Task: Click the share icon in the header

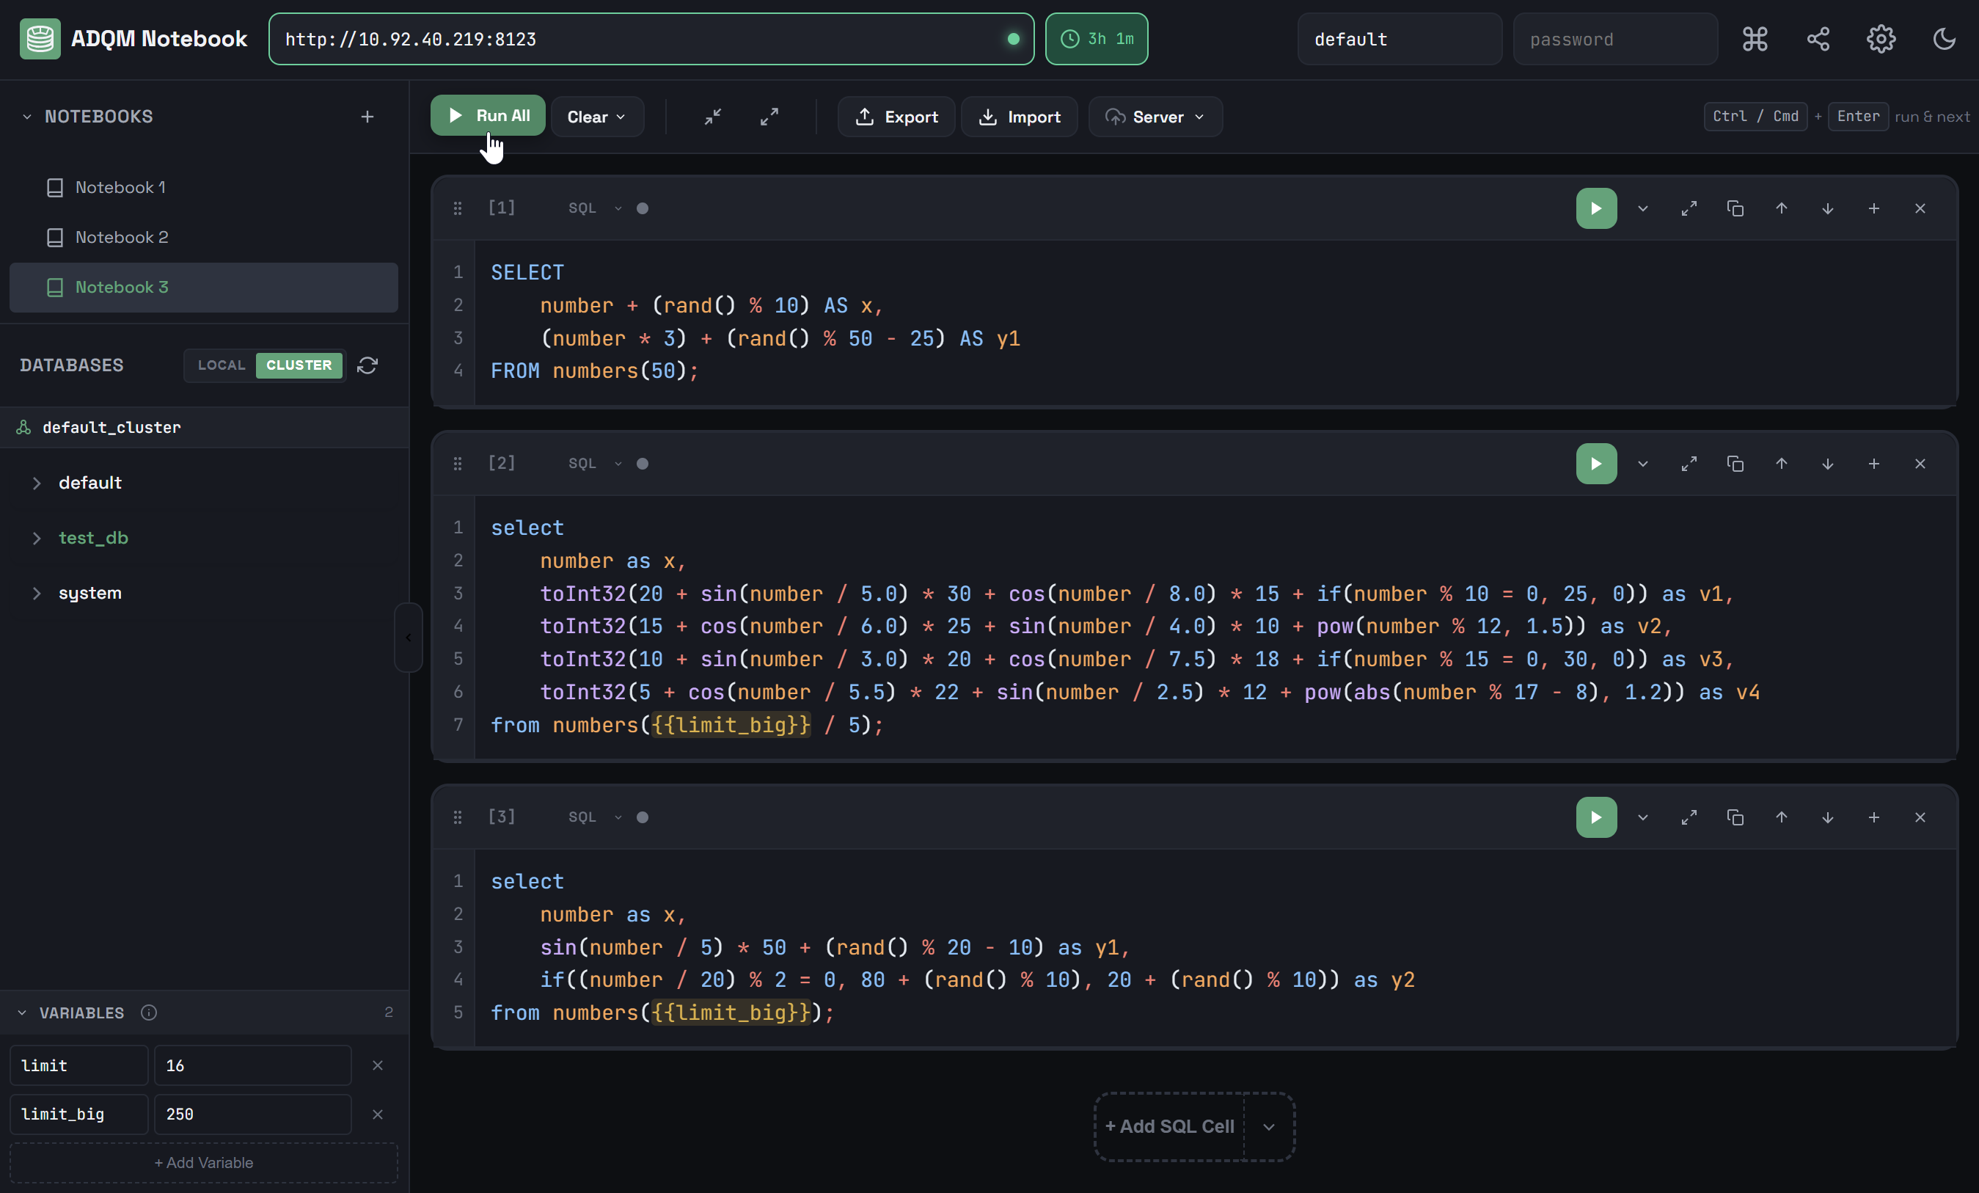Action: [x=1818, y=39]
